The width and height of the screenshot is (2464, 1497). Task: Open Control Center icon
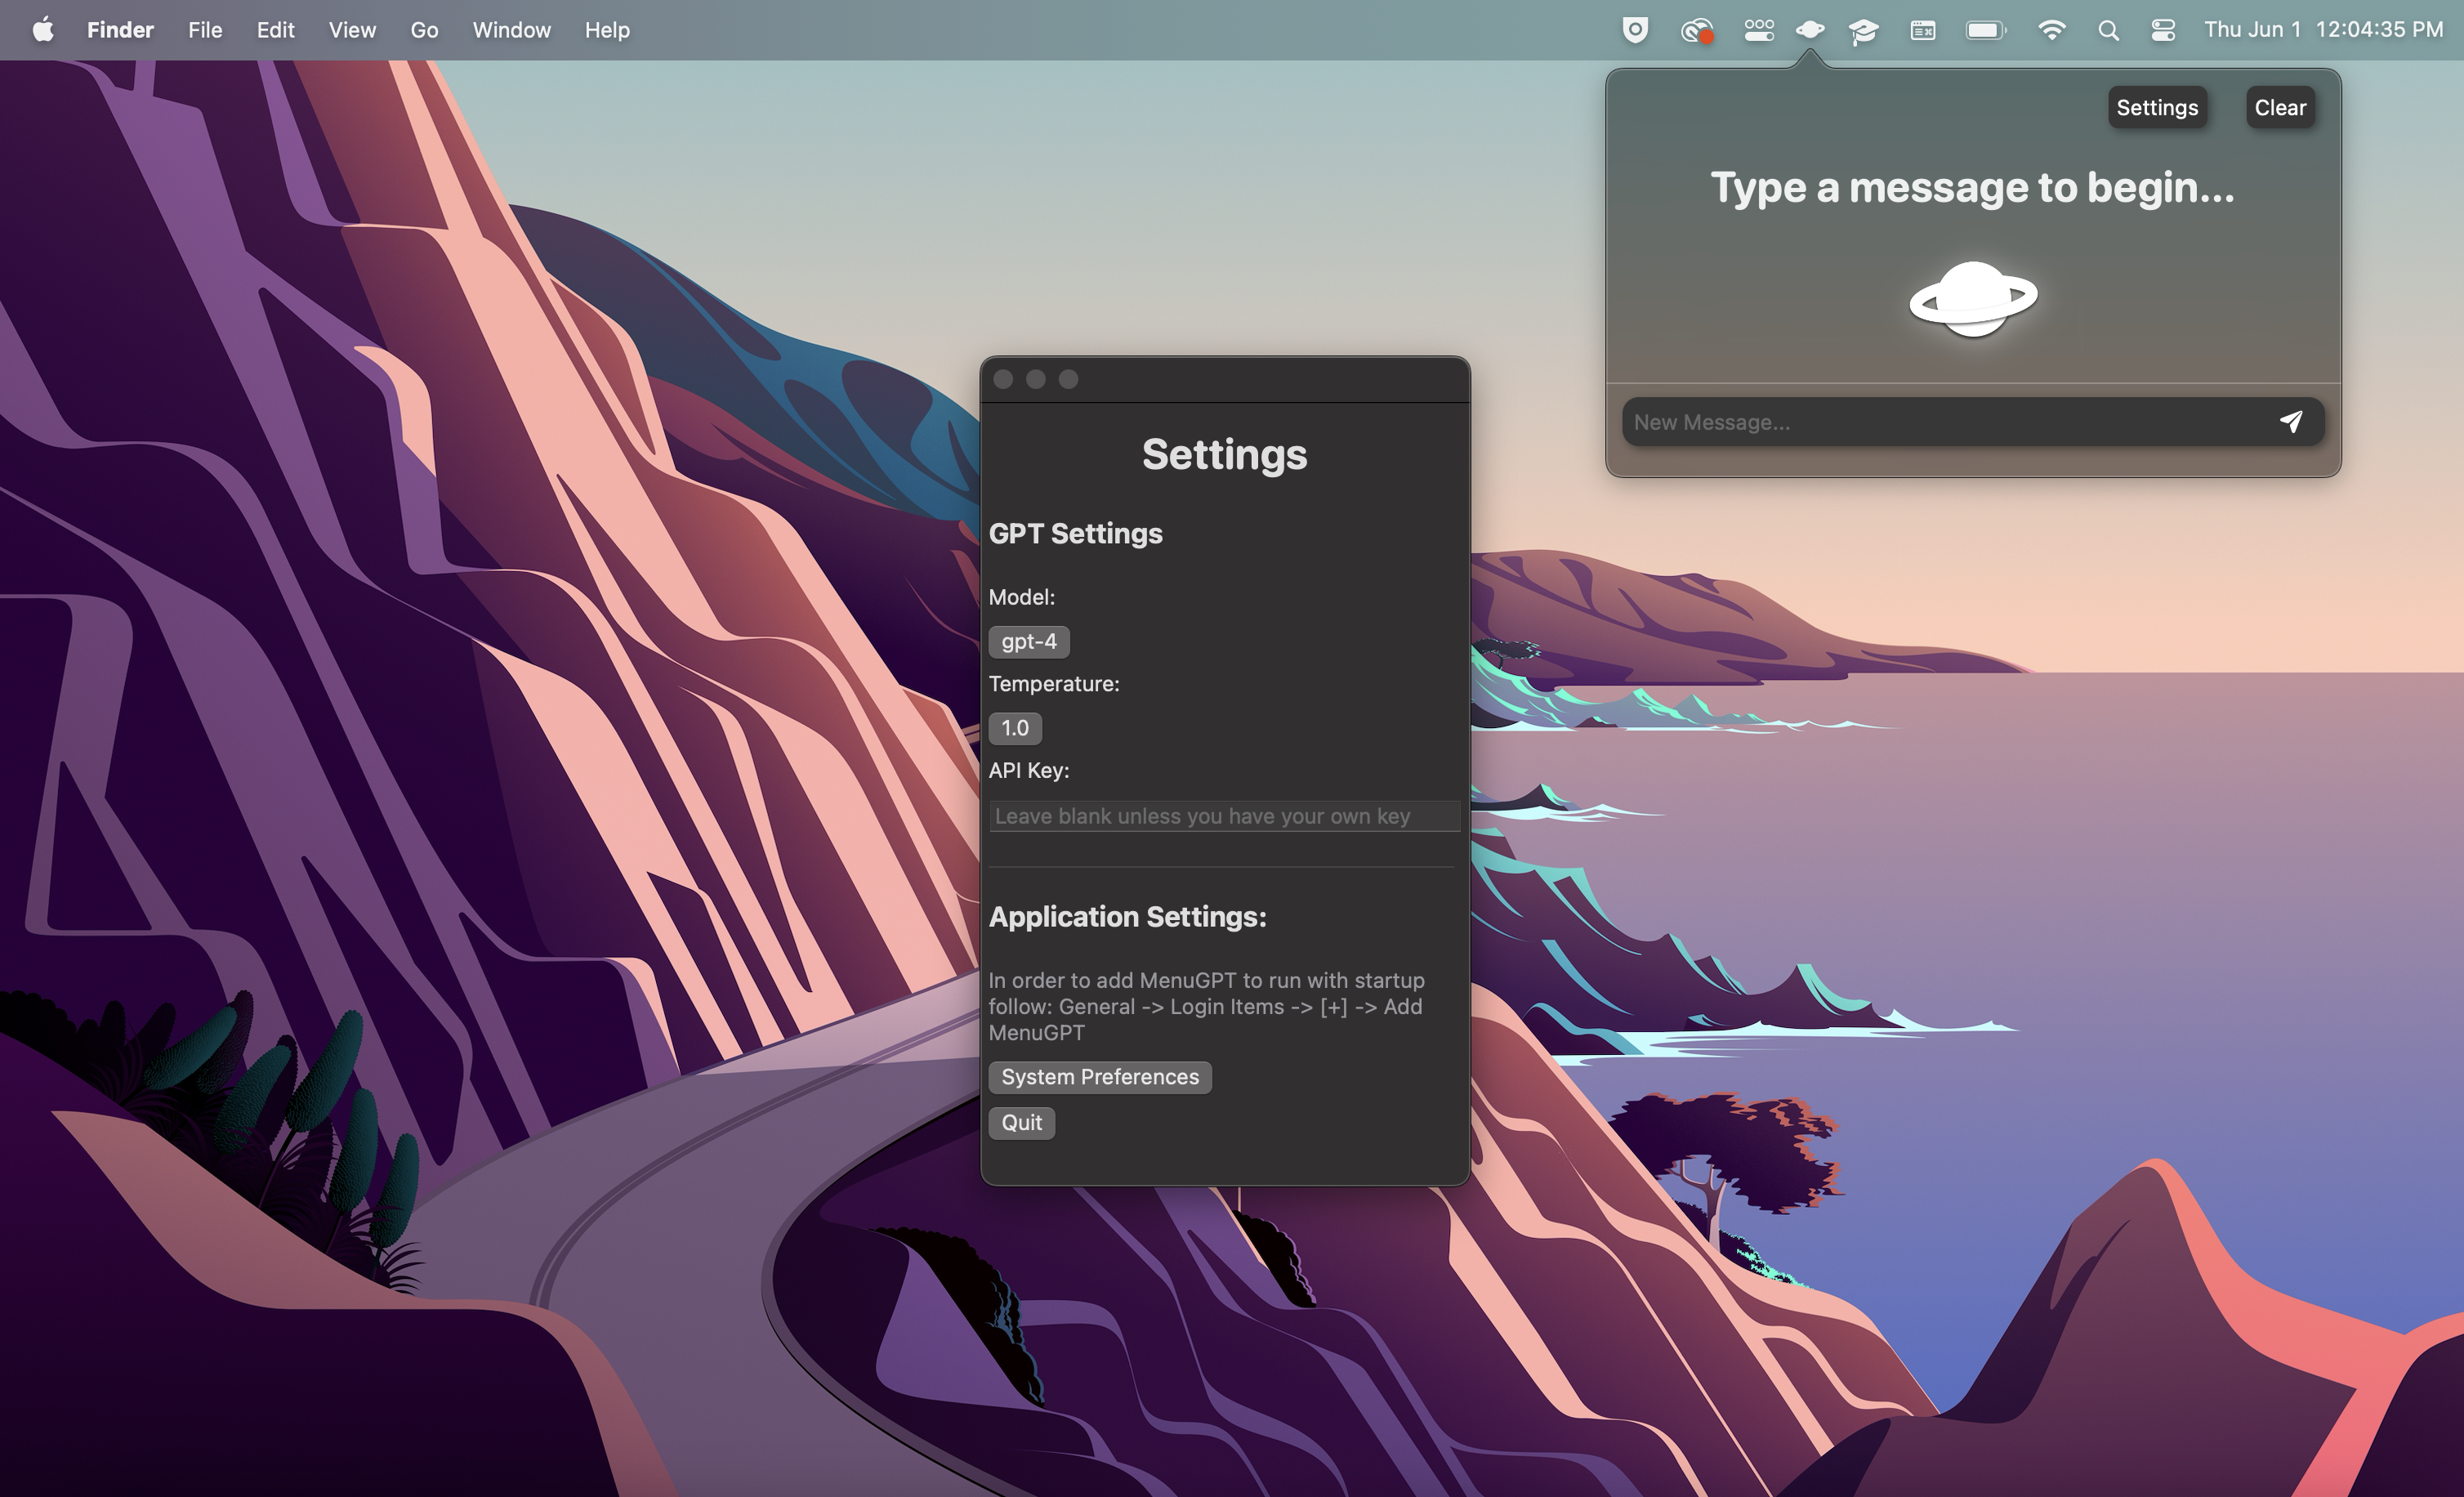(x=2163, y=30)
